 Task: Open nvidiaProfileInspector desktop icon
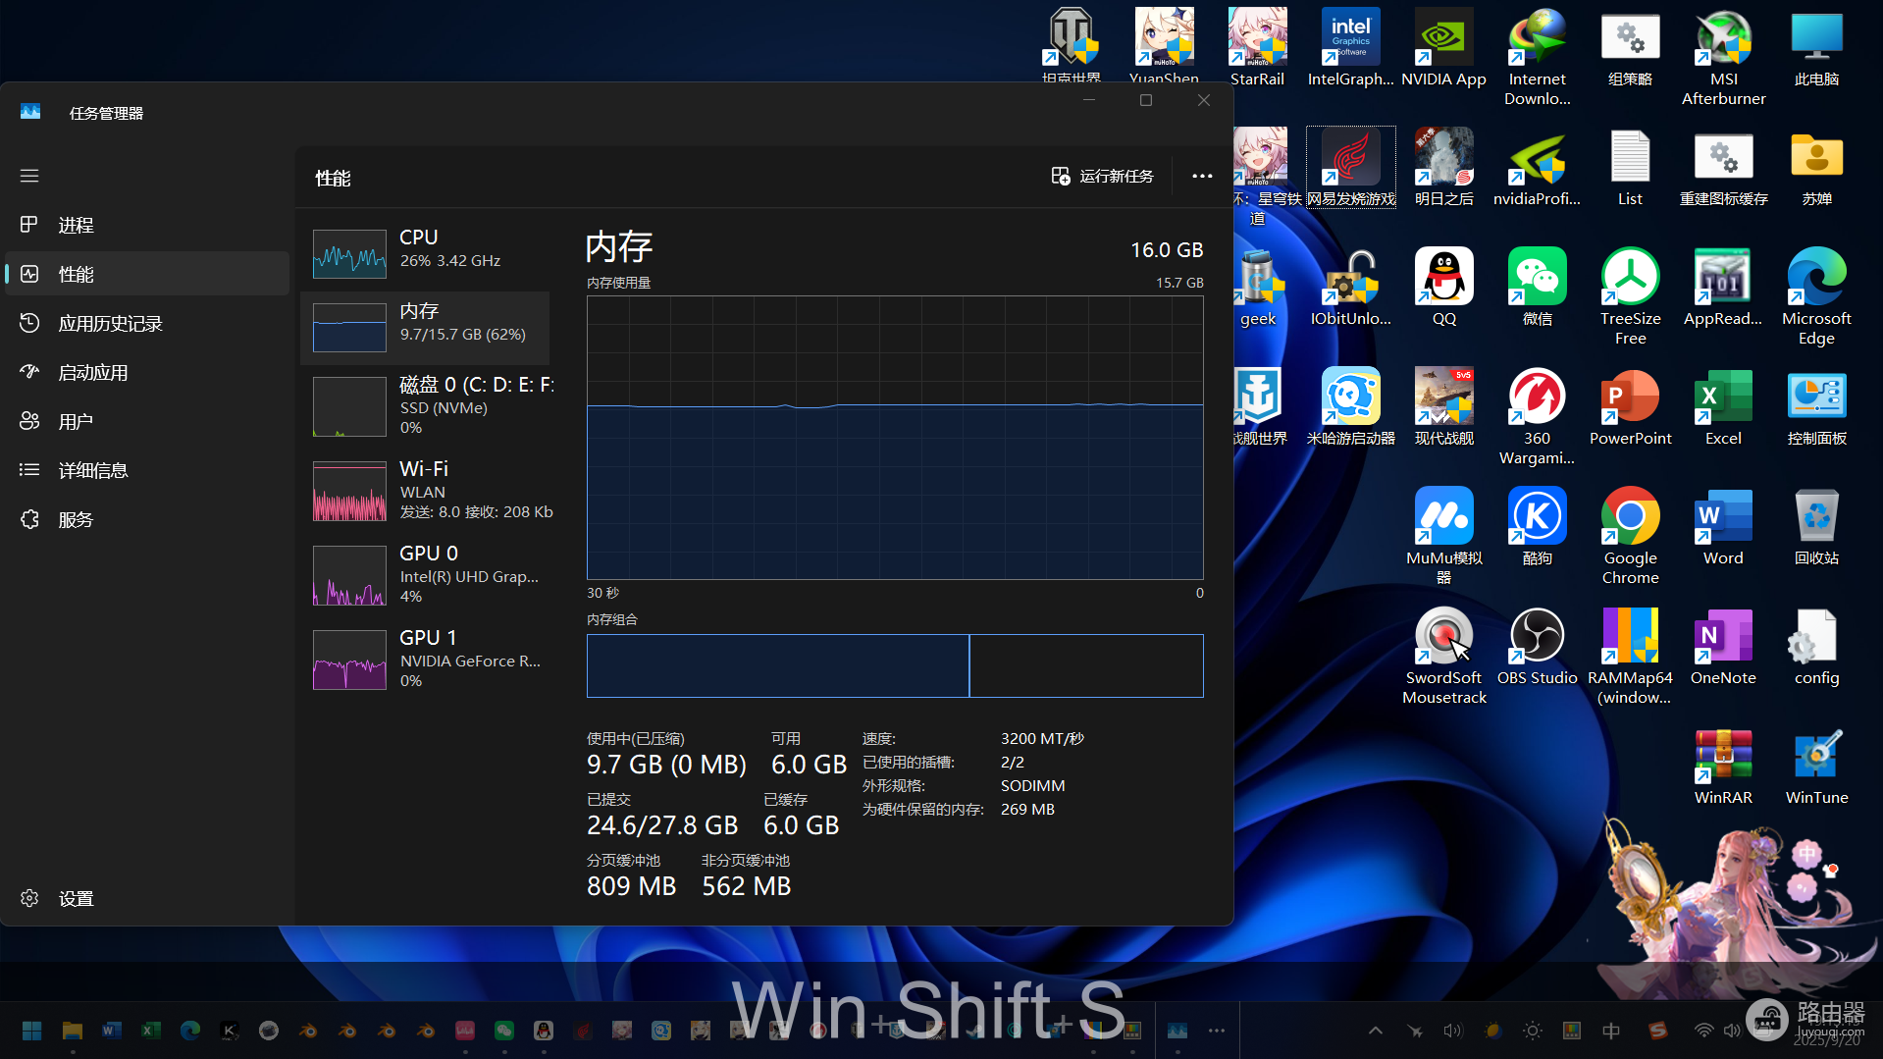[x=1537, y=168]
